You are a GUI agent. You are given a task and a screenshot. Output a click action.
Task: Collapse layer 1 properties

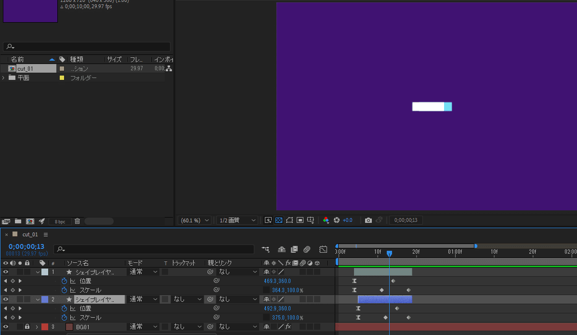(38, 272)
